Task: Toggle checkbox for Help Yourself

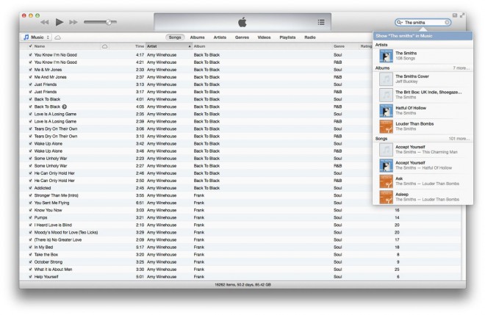Action: (x=30, y=277)
